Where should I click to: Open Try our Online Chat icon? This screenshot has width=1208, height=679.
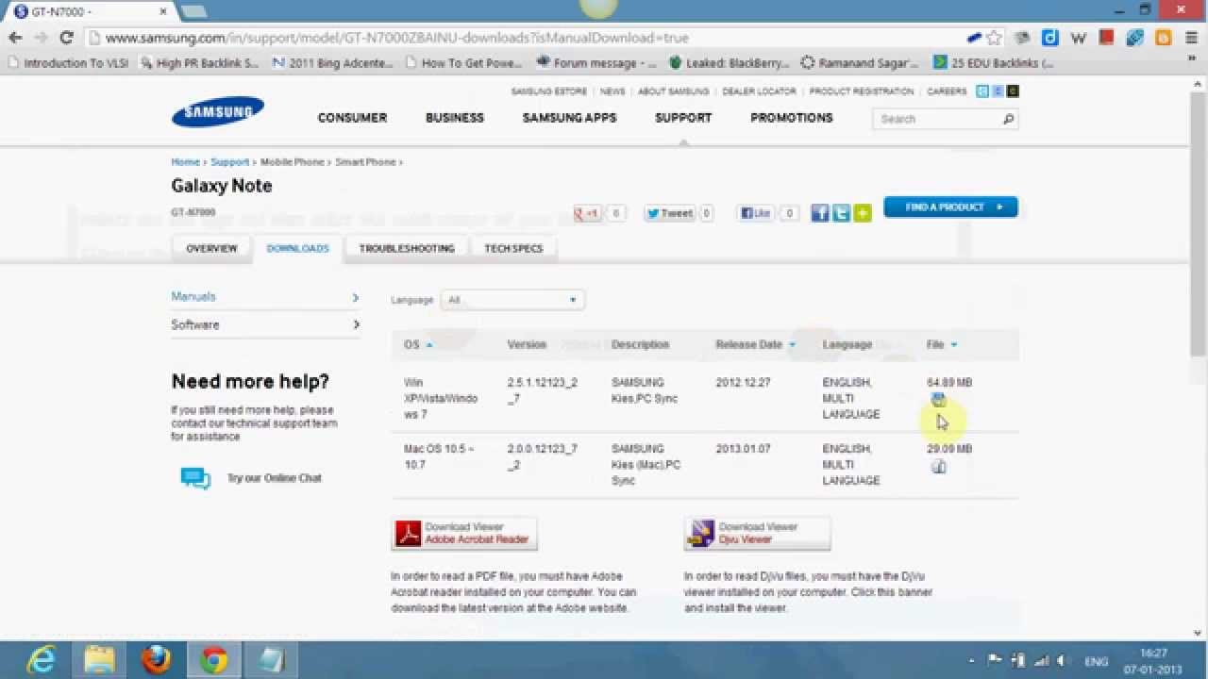195,478
